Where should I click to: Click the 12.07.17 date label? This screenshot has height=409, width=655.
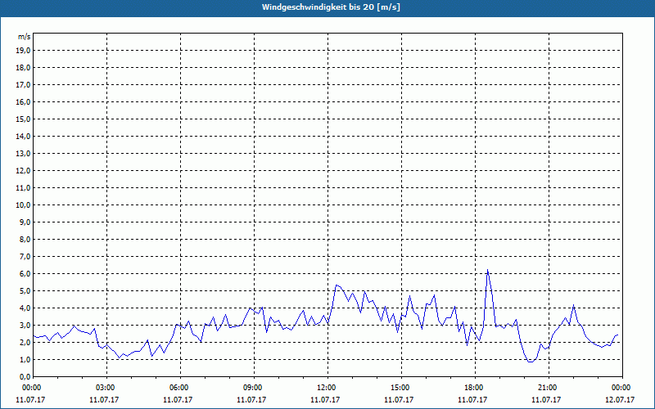coord(620,399)
